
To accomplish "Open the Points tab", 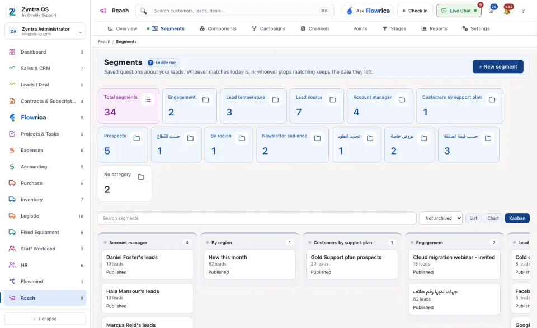I will [360, 28].
